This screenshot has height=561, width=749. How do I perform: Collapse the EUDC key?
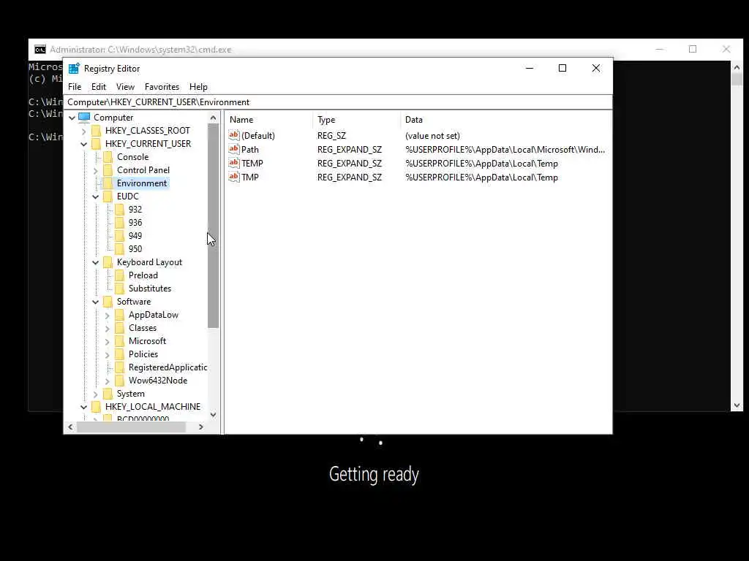(96, 196)
